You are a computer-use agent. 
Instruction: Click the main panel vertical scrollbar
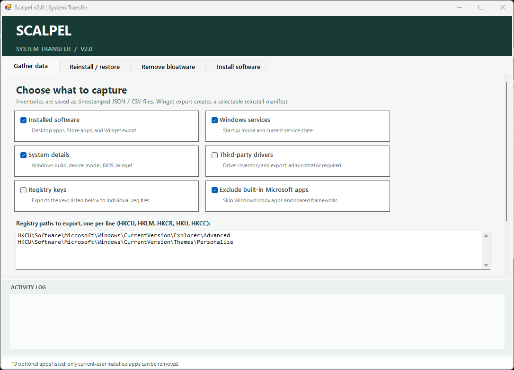point(506,151)
